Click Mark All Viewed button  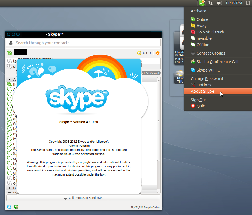click(151, 73)
